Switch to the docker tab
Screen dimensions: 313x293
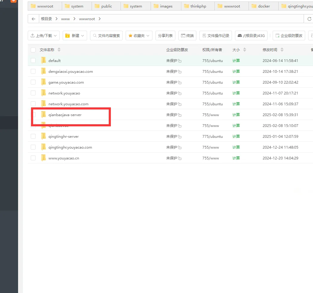tap(264, 6)
